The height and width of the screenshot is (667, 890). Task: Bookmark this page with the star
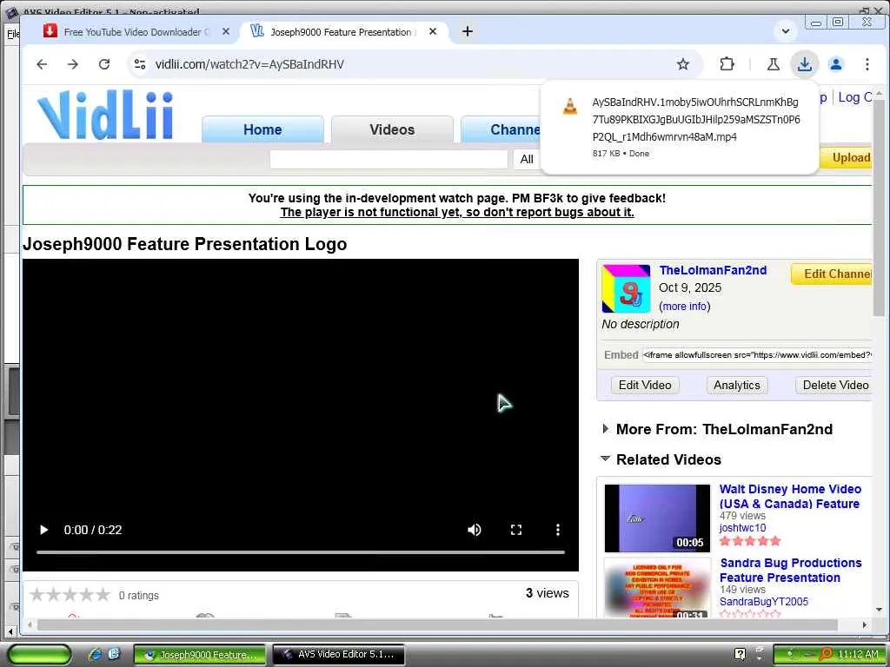pos(683,64)
